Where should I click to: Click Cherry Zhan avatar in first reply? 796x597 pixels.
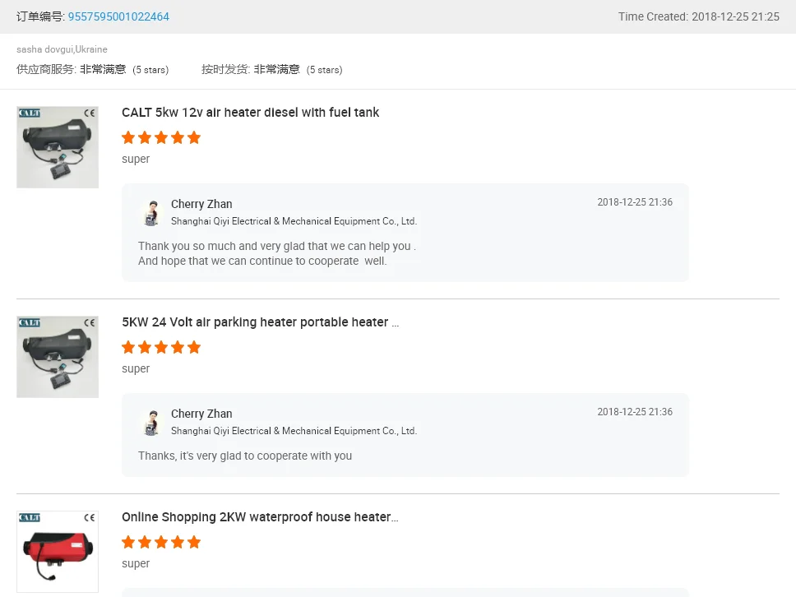tap(151, 212)
